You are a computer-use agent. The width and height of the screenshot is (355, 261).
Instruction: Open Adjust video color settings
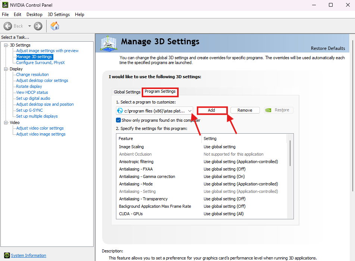pos(40,128)
